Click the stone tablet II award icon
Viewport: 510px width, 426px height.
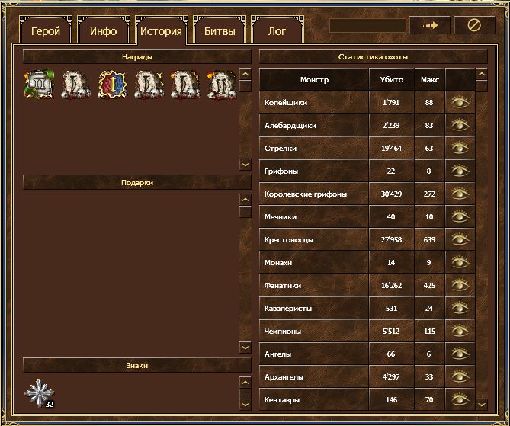[x=38, y=85]
